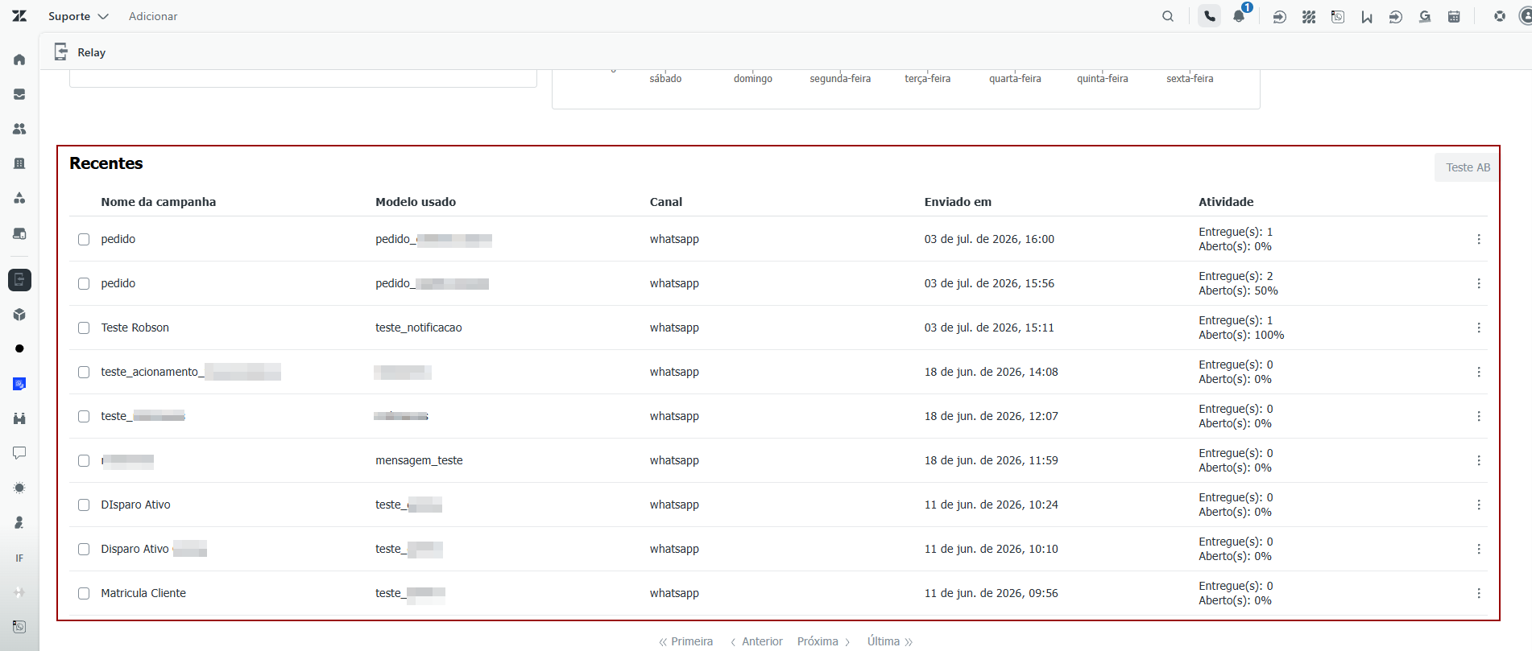This screenshot has width=1532, height=651.
Task: Open the Organizations building icon
Action: tap(19, 163)
